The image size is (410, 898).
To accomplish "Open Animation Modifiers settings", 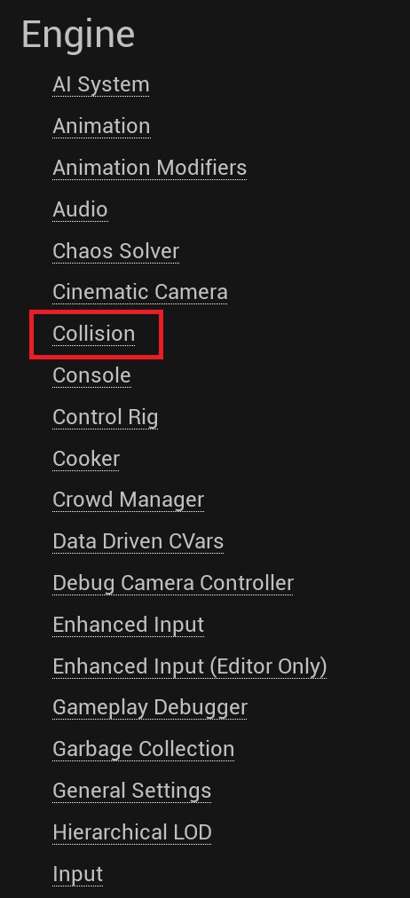I will pyautogui.click(x=149, y=168).
